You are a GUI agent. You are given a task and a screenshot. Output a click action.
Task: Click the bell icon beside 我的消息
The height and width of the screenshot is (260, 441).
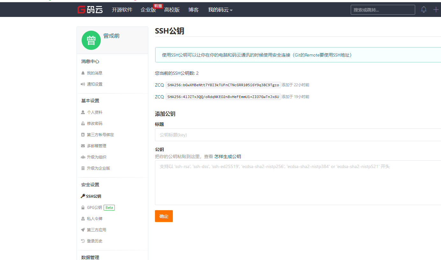tap(83, 73)
